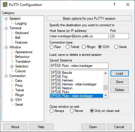The height and width of the screenshot is (132, 135).
Task: Click the PuTTY icon in title bar
Action: pyautogui.click(x=5, y=4)
